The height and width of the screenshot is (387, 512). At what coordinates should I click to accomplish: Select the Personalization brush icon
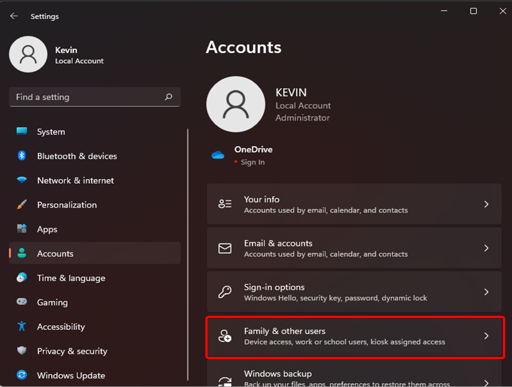click(x=22, y=205)
